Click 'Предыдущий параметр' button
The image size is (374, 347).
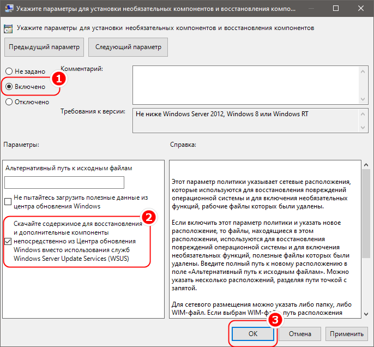[x=44, y=47]
